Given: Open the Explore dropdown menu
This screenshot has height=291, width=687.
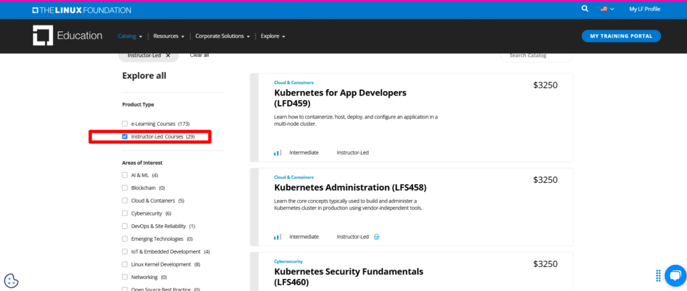Looking at the screenshot, I should (273, 36).
